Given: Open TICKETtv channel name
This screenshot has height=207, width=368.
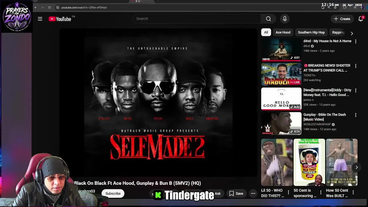Looking at the screenshot, I should 309,75.
